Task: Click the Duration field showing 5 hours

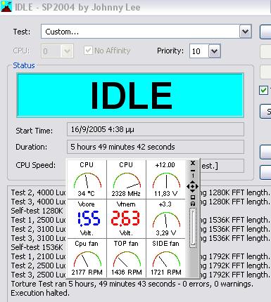Action: [156, 147]
